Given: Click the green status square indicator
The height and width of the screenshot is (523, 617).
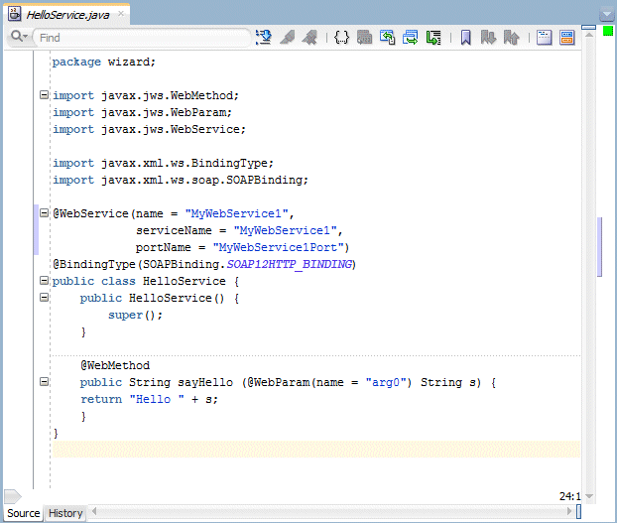Looking at the screenshot, I should point(608,31).
